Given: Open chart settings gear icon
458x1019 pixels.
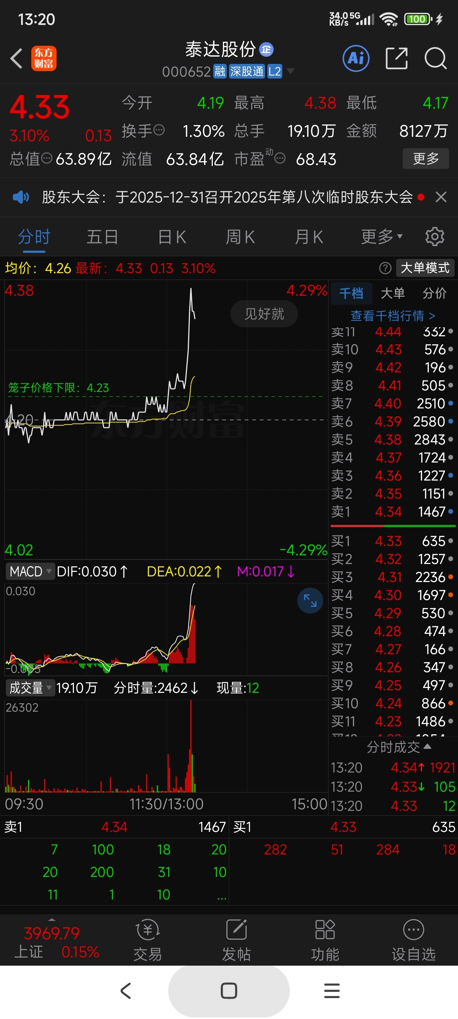Looking at the screenshot, I should [435, 237].
